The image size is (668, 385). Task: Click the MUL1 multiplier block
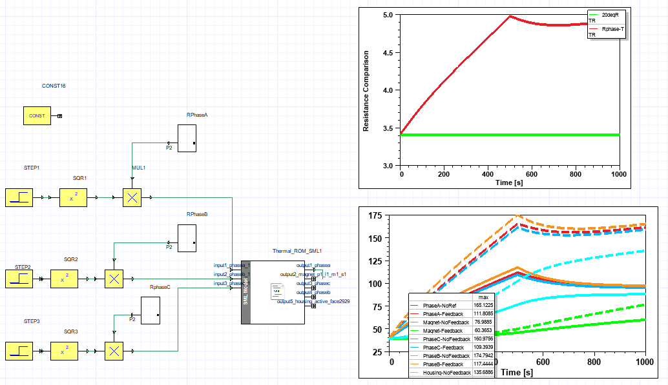(x=132, y=197)
